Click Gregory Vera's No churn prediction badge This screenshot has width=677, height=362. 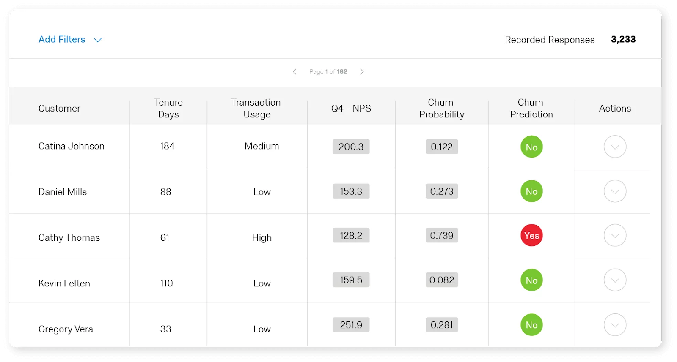coord(531,325)
